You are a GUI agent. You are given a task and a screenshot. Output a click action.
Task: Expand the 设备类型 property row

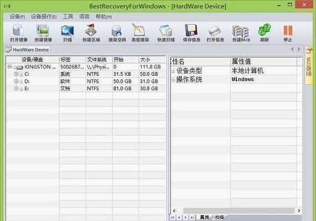[x=173, y=71]
